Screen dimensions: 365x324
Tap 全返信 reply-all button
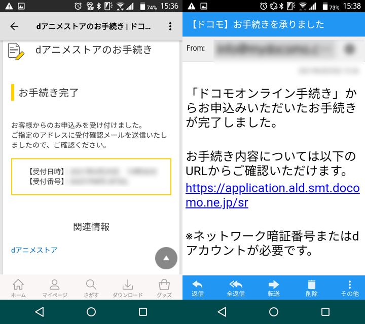[236, 289]
